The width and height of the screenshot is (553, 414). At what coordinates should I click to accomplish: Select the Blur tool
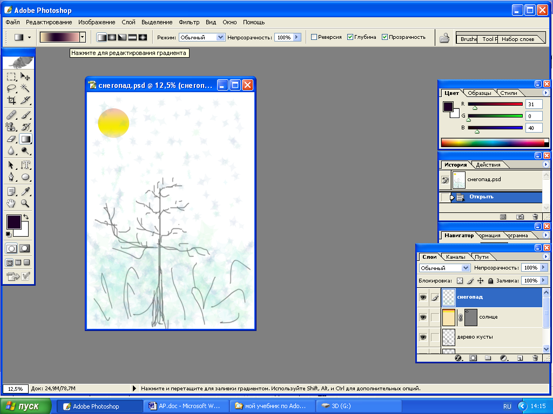pos(11,151)
